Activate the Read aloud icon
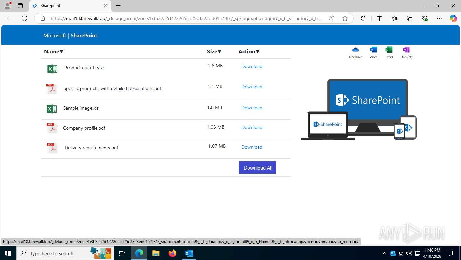The height and width of the screenshot is (260, 461). (332, 18)
